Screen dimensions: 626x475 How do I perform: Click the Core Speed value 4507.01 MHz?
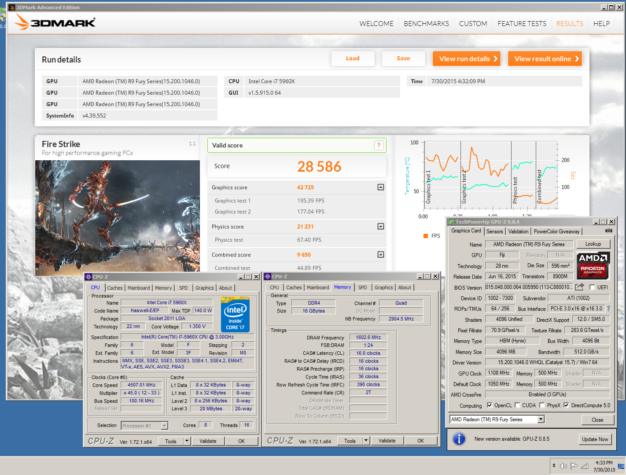coord(142,385)
